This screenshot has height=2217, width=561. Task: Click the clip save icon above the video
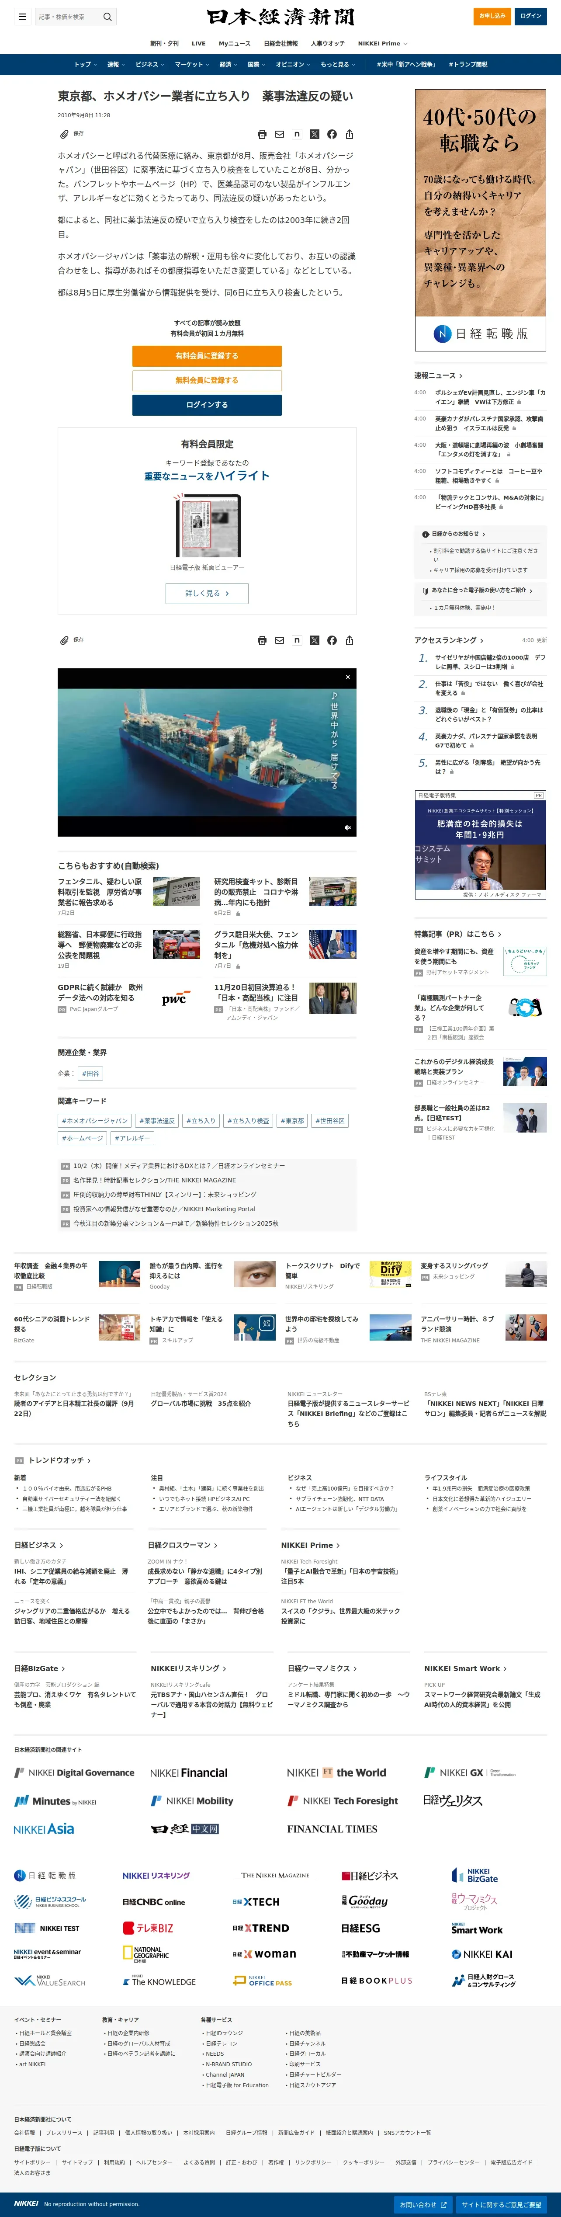tap(65, 640)
